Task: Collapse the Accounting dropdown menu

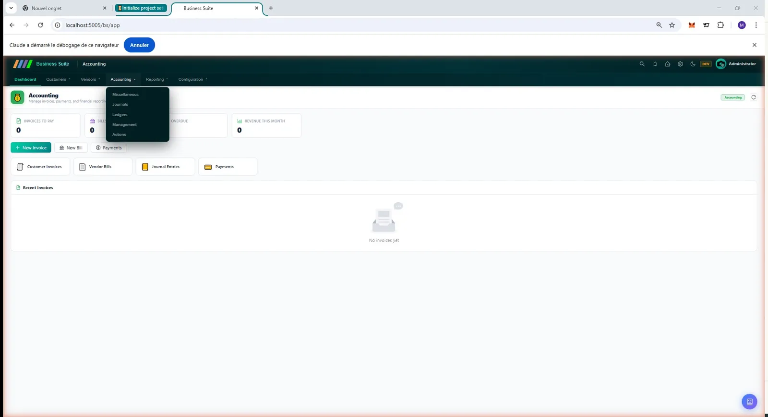Action: pyautogui.click(x=123, y=79)
